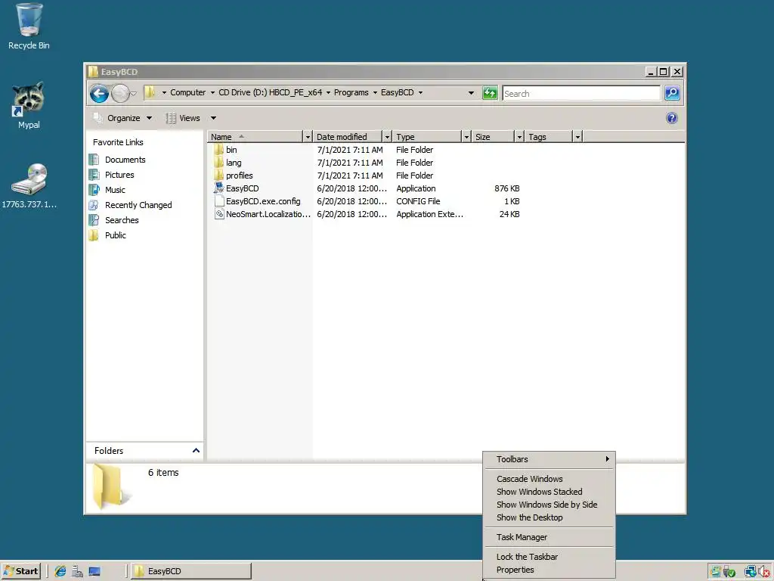Open the Recycle Bin desktop icon
The height and width of the screenshot is (581, 774).
[x=29, y=20]
